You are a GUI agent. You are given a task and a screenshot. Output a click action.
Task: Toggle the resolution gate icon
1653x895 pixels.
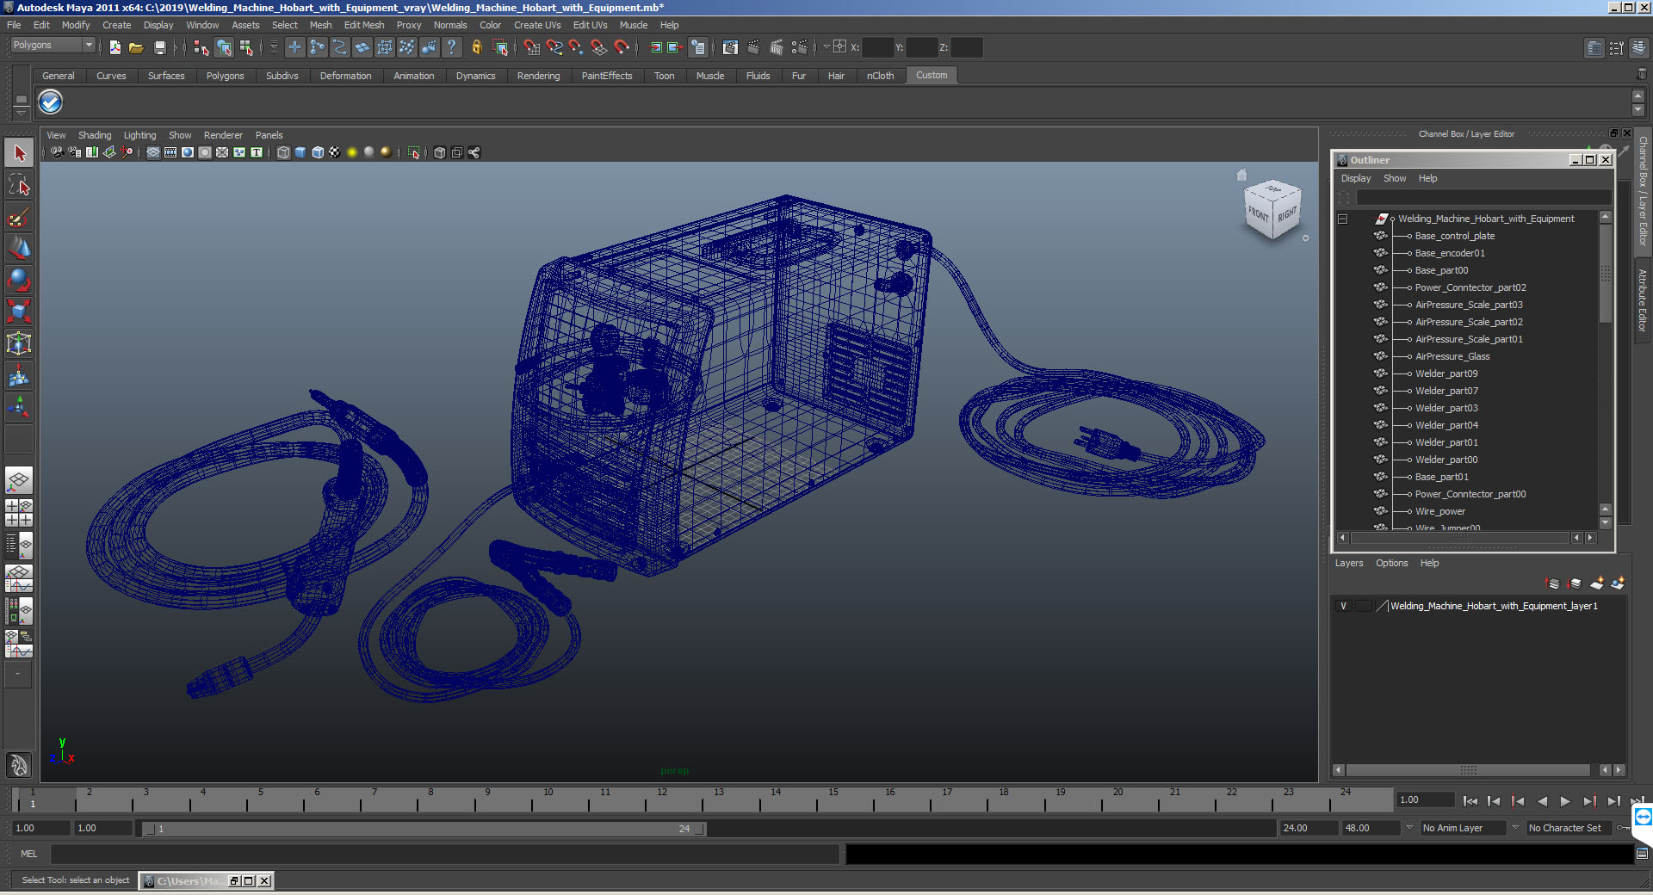coord(188,152)
